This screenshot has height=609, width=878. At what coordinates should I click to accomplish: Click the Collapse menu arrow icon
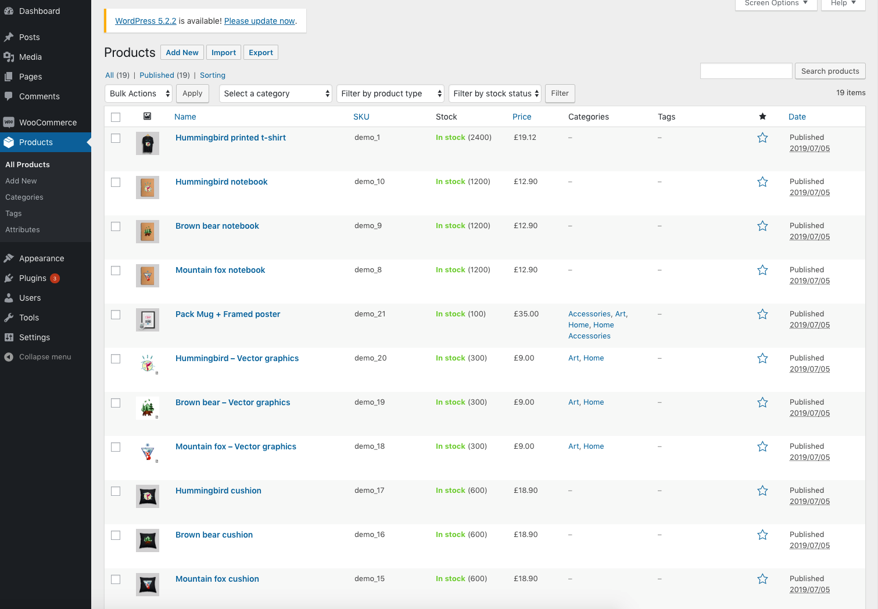coord(9,357)
